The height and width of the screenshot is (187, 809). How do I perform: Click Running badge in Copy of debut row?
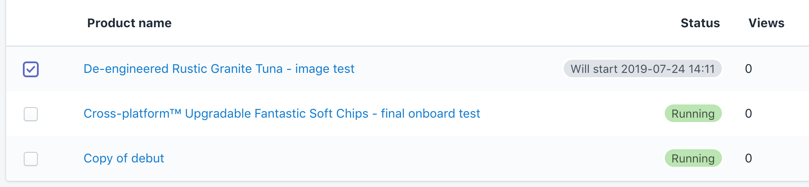coord(693,158)
